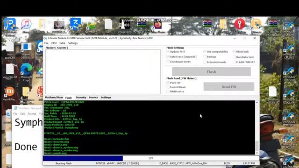The height and width of the screenshot is (168, 299).
Task: Click the 'Read : preloader.bin' log line
Action: (57, 139)
